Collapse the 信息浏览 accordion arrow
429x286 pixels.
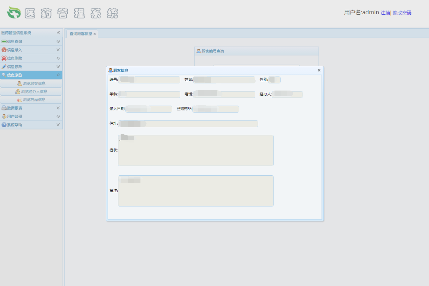pos(58,75)
